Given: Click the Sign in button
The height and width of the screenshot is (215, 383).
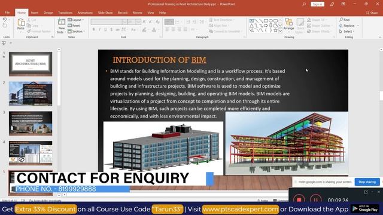Looking at the screenshot, I should pos(317,4).
